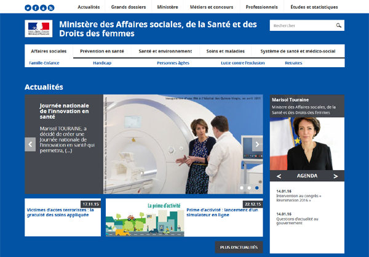Viewport: 369px width, 257px height.
Task: Open the Lutte contre l'exclusion link
Action: [x=243, y=63]
